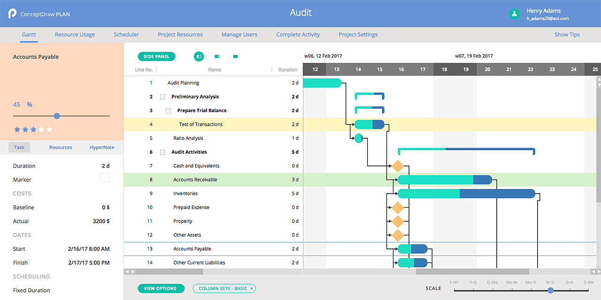Click the View Options button
This screenshot has height=300, width=601.
click(x=160, y=289)
